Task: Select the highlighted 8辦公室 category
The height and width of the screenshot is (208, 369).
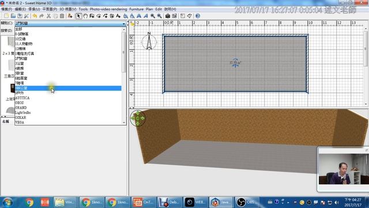Action: (x=68, y=88)
